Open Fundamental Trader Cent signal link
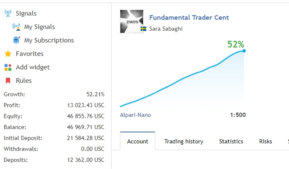Image resolution: width=289 pixels, height=169 pixels. coord(189,18)
